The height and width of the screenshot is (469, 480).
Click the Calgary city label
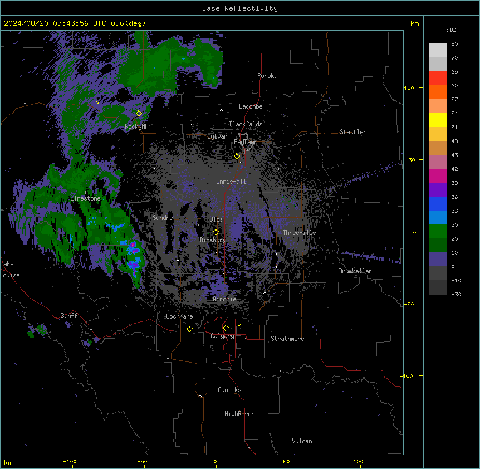[x=222, y=336]
